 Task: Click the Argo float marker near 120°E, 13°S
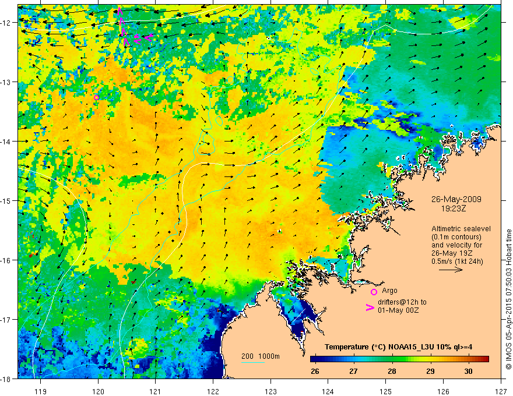[96, 97]
